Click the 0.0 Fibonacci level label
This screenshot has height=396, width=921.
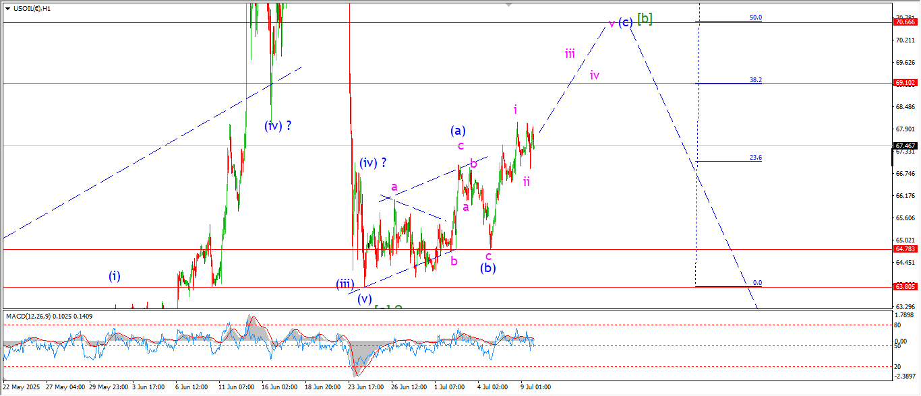point(756,283)
